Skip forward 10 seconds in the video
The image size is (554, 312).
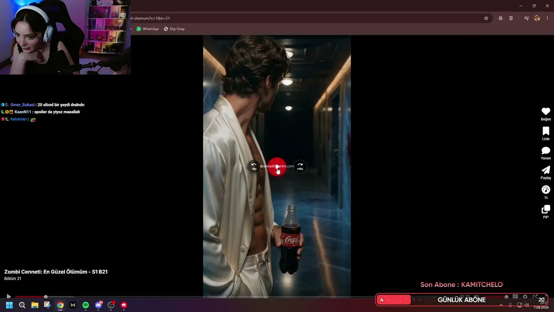pos(300,166)
